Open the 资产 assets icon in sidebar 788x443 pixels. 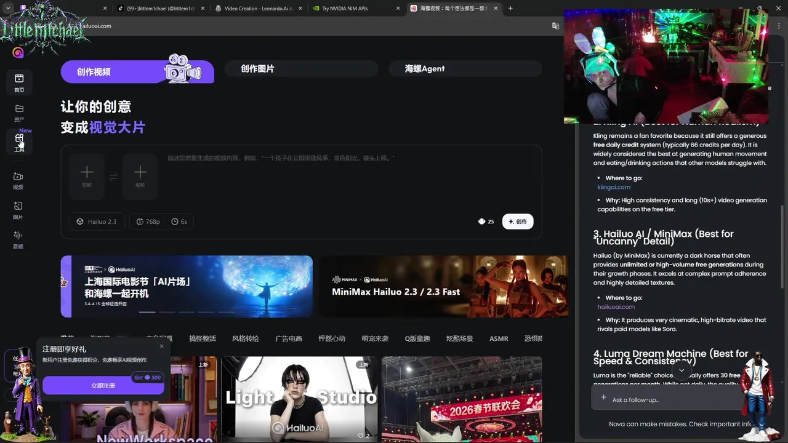click(19, 113)
